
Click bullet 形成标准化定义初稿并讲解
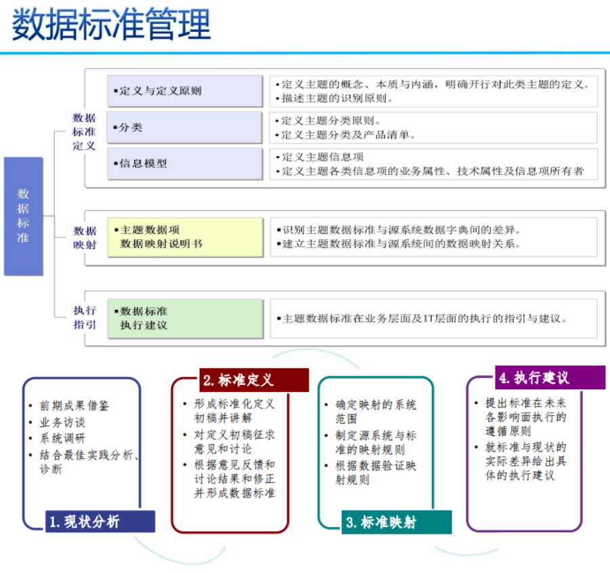pos(235,411)
